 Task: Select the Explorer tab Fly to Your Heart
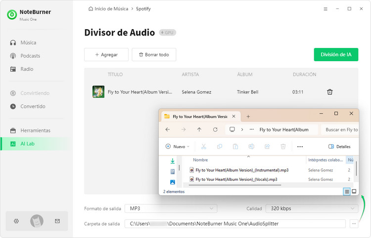200,117
